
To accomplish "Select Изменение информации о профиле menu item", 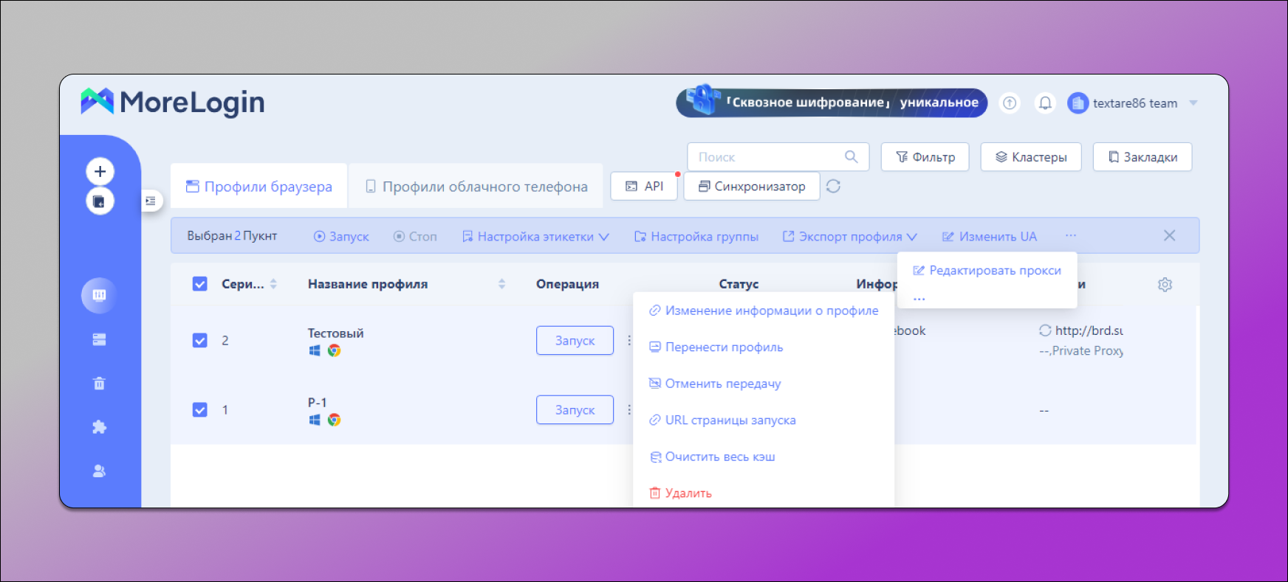I will [x=764, y=311].
